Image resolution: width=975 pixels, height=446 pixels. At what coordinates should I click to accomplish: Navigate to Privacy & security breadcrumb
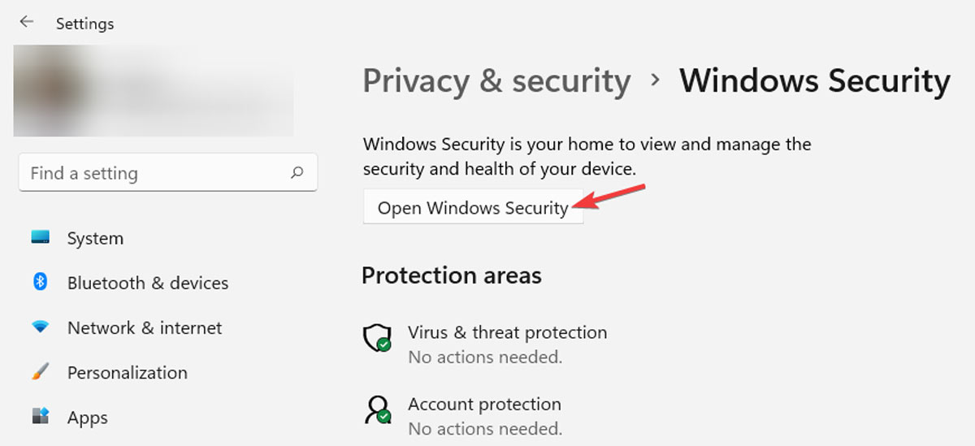coord(496,81)
